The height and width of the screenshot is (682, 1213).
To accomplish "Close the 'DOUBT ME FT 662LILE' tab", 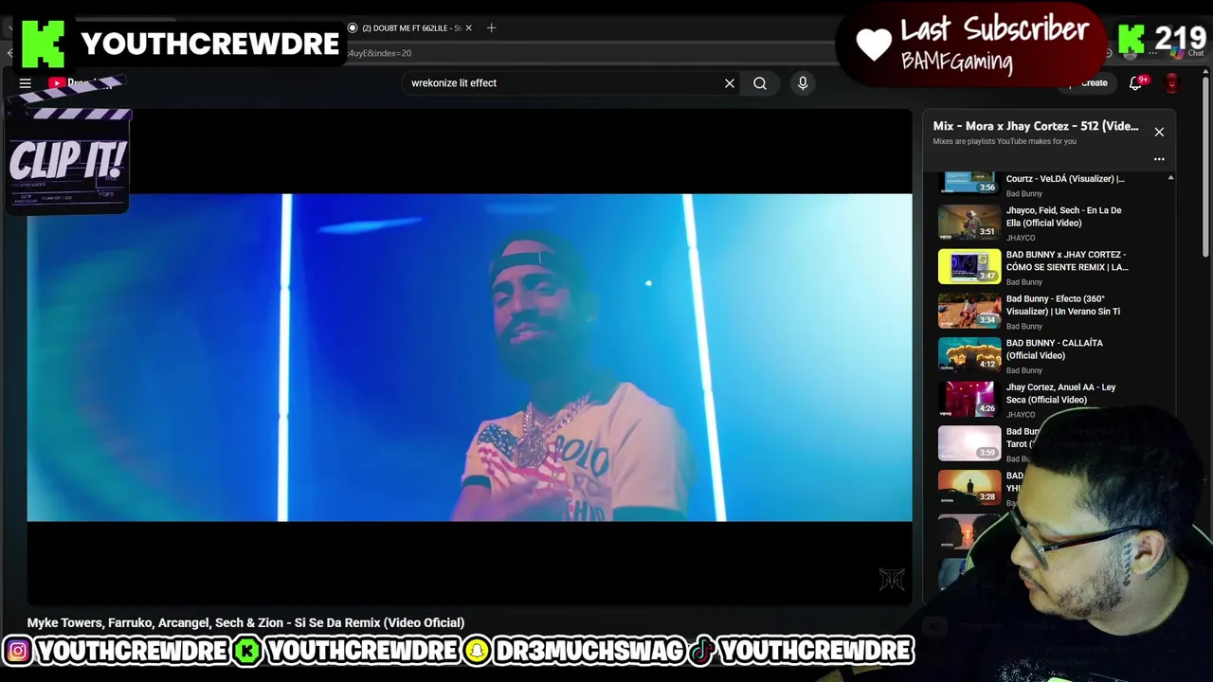I will pyautogui.click(x=468, y=28).
